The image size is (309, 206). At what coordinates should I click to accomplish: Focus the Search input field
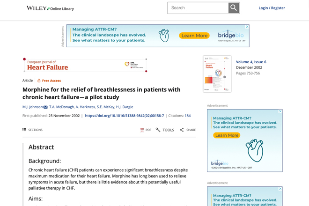point(198,8)
